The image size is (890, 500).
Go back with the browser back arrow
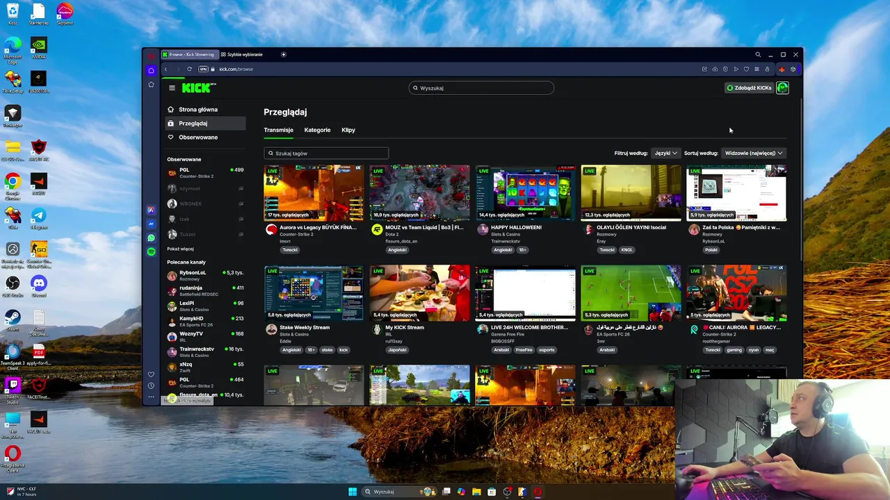(x=165, y=69)
